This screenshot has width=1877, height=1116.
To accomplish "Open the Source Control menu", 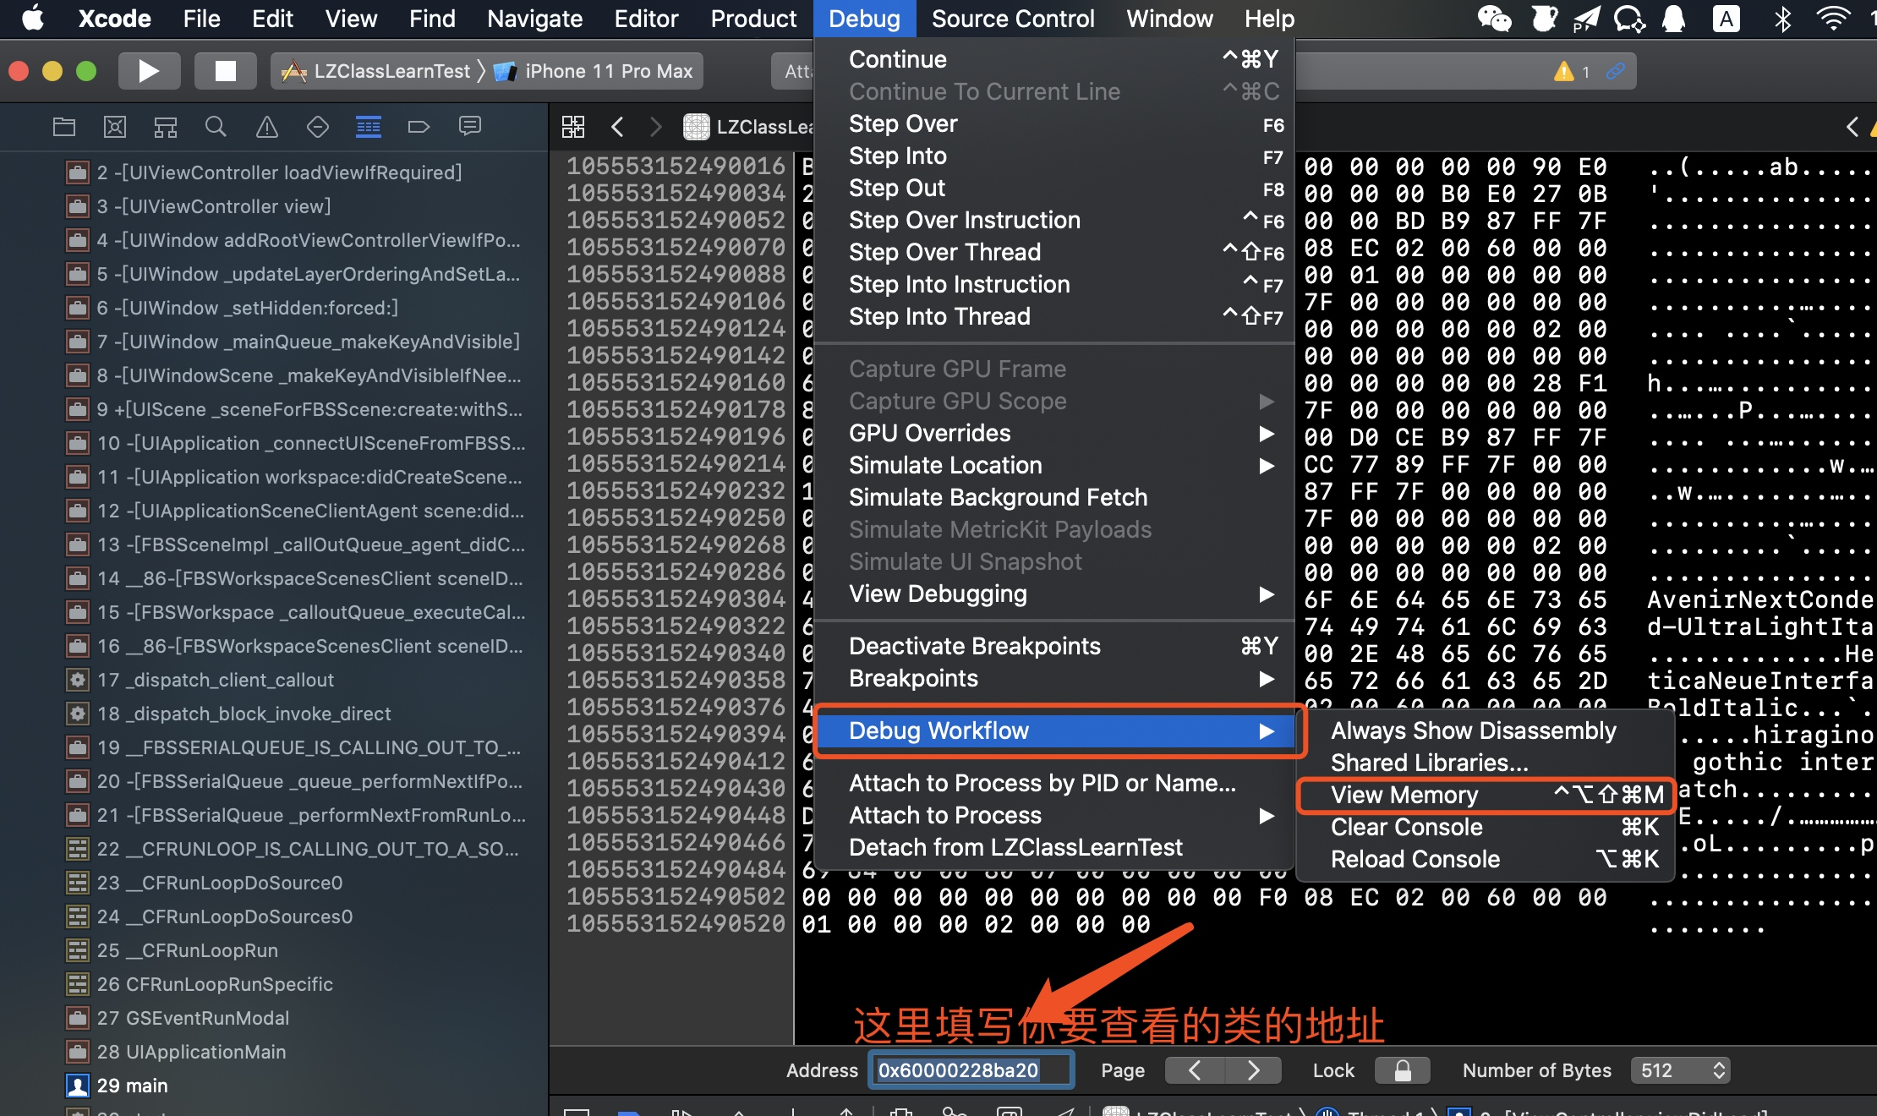I will (x=1013, y=19).
